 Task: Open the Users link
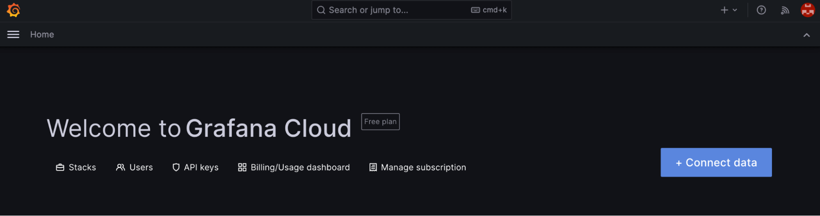134,167
